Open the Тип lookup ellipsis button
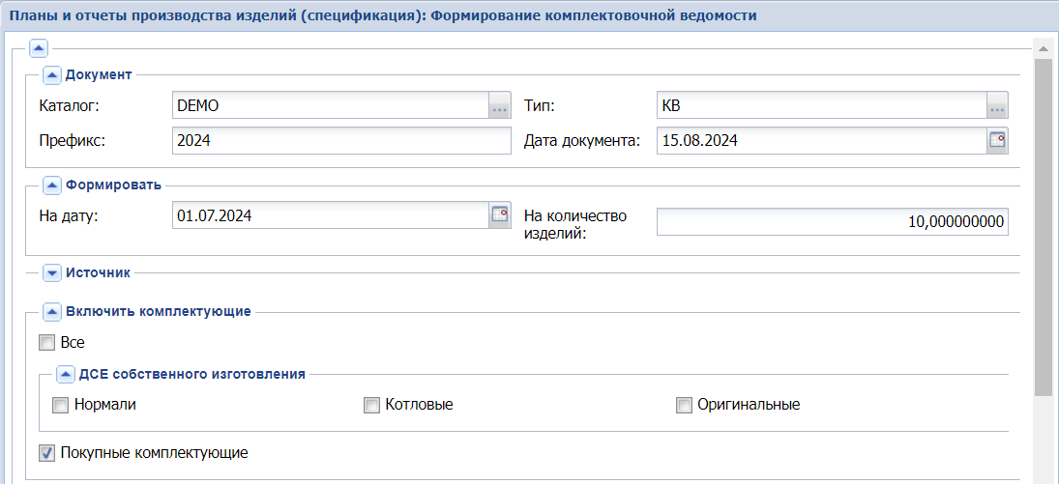 pyautogui.click(x=997, y=105)
